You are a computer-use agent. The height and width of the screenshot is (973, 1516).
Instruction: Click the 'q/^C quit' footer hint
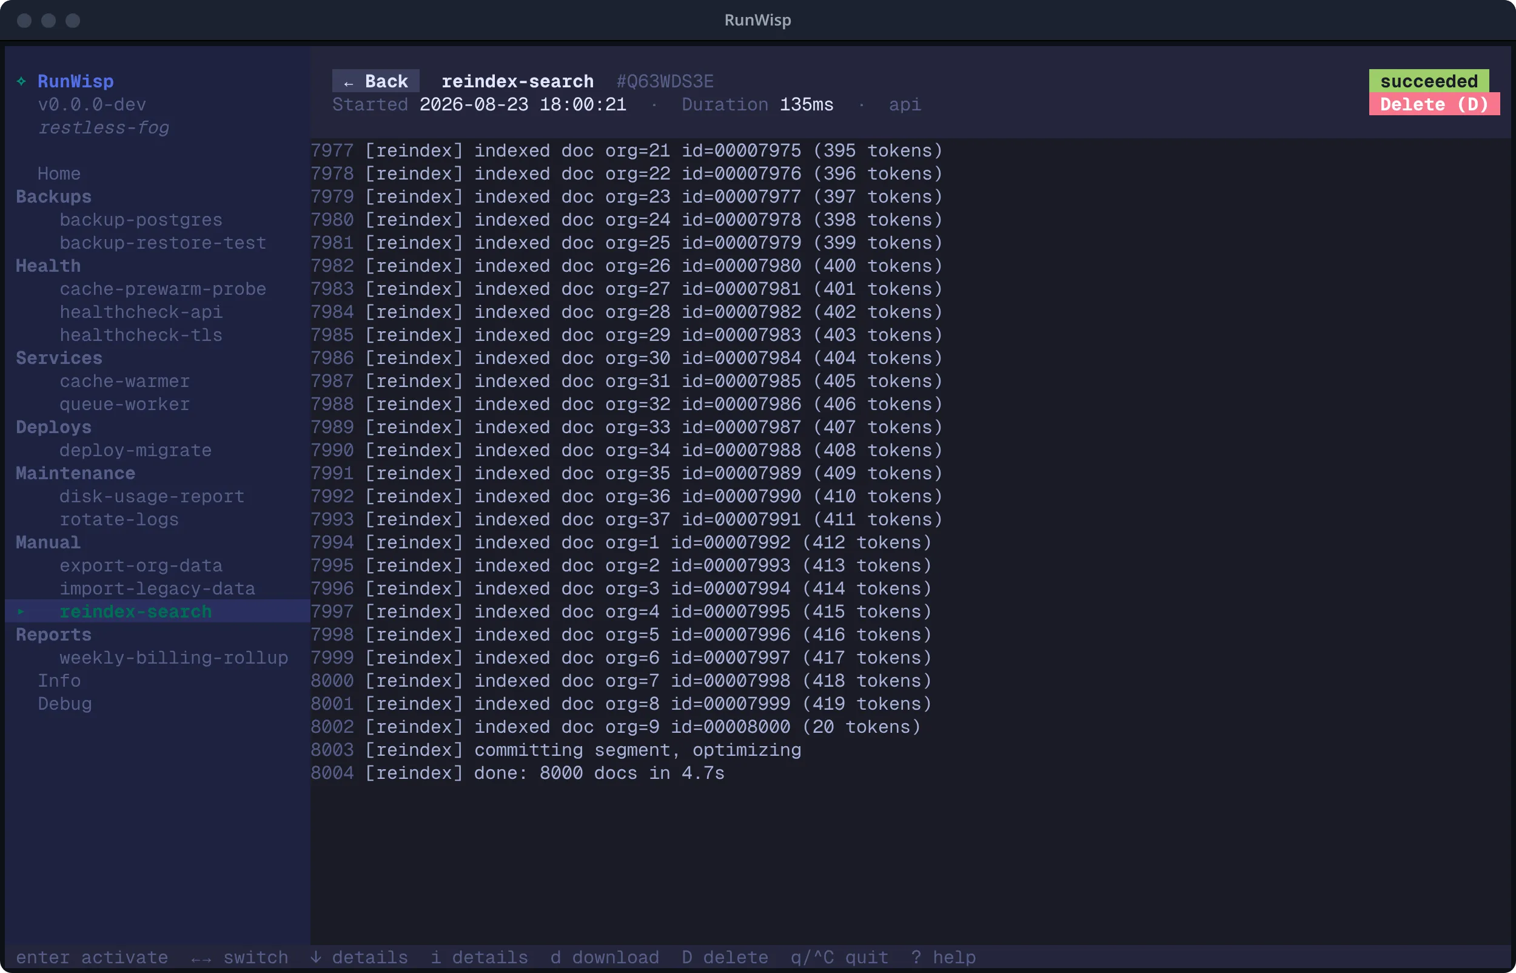tap(839, 957)
